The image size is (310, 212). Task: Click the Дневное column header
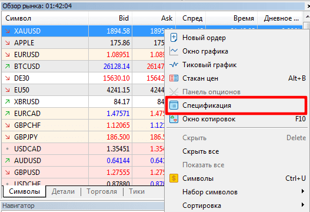[280, 18]
